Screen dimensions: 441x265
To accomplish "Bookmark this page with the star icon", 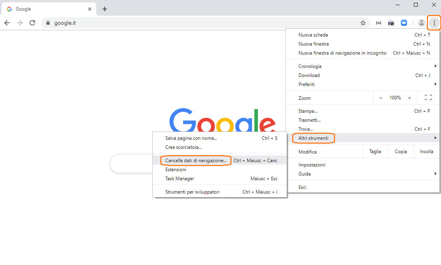I will click(x=363, y=23).
